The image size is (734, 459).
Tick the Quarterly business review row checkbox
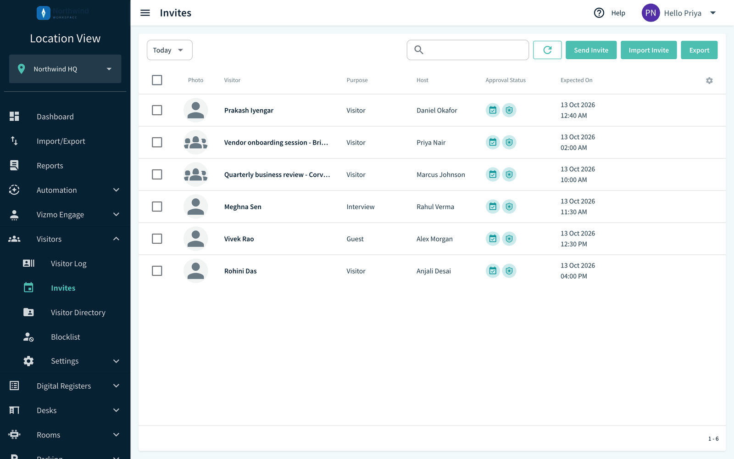(157, 174)
